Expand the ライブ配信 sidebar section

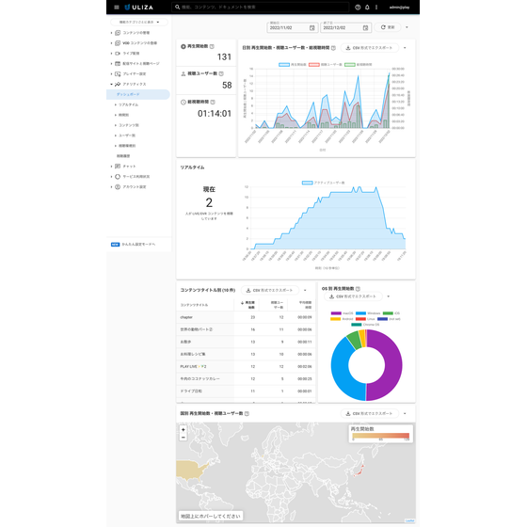111,54
